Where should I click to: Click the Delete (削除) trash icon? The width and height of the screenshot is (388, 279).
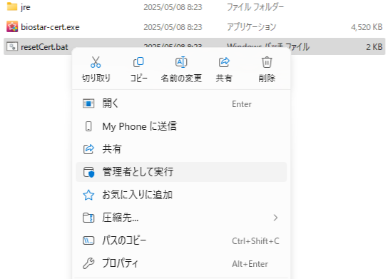[x=267, y=62]
